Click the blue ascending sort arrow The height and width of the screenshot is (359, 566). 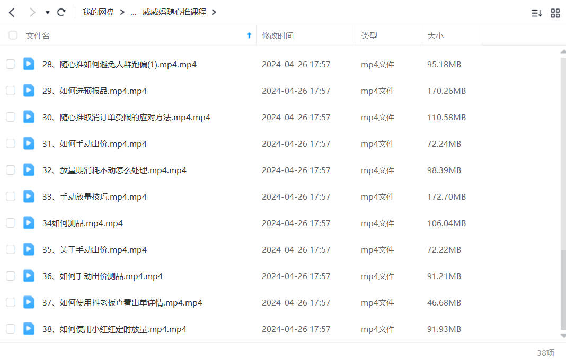point(249,35)
